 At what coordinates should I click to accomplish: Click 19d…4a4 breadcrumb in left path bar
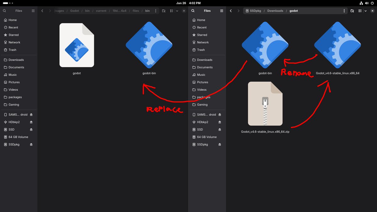119,11
